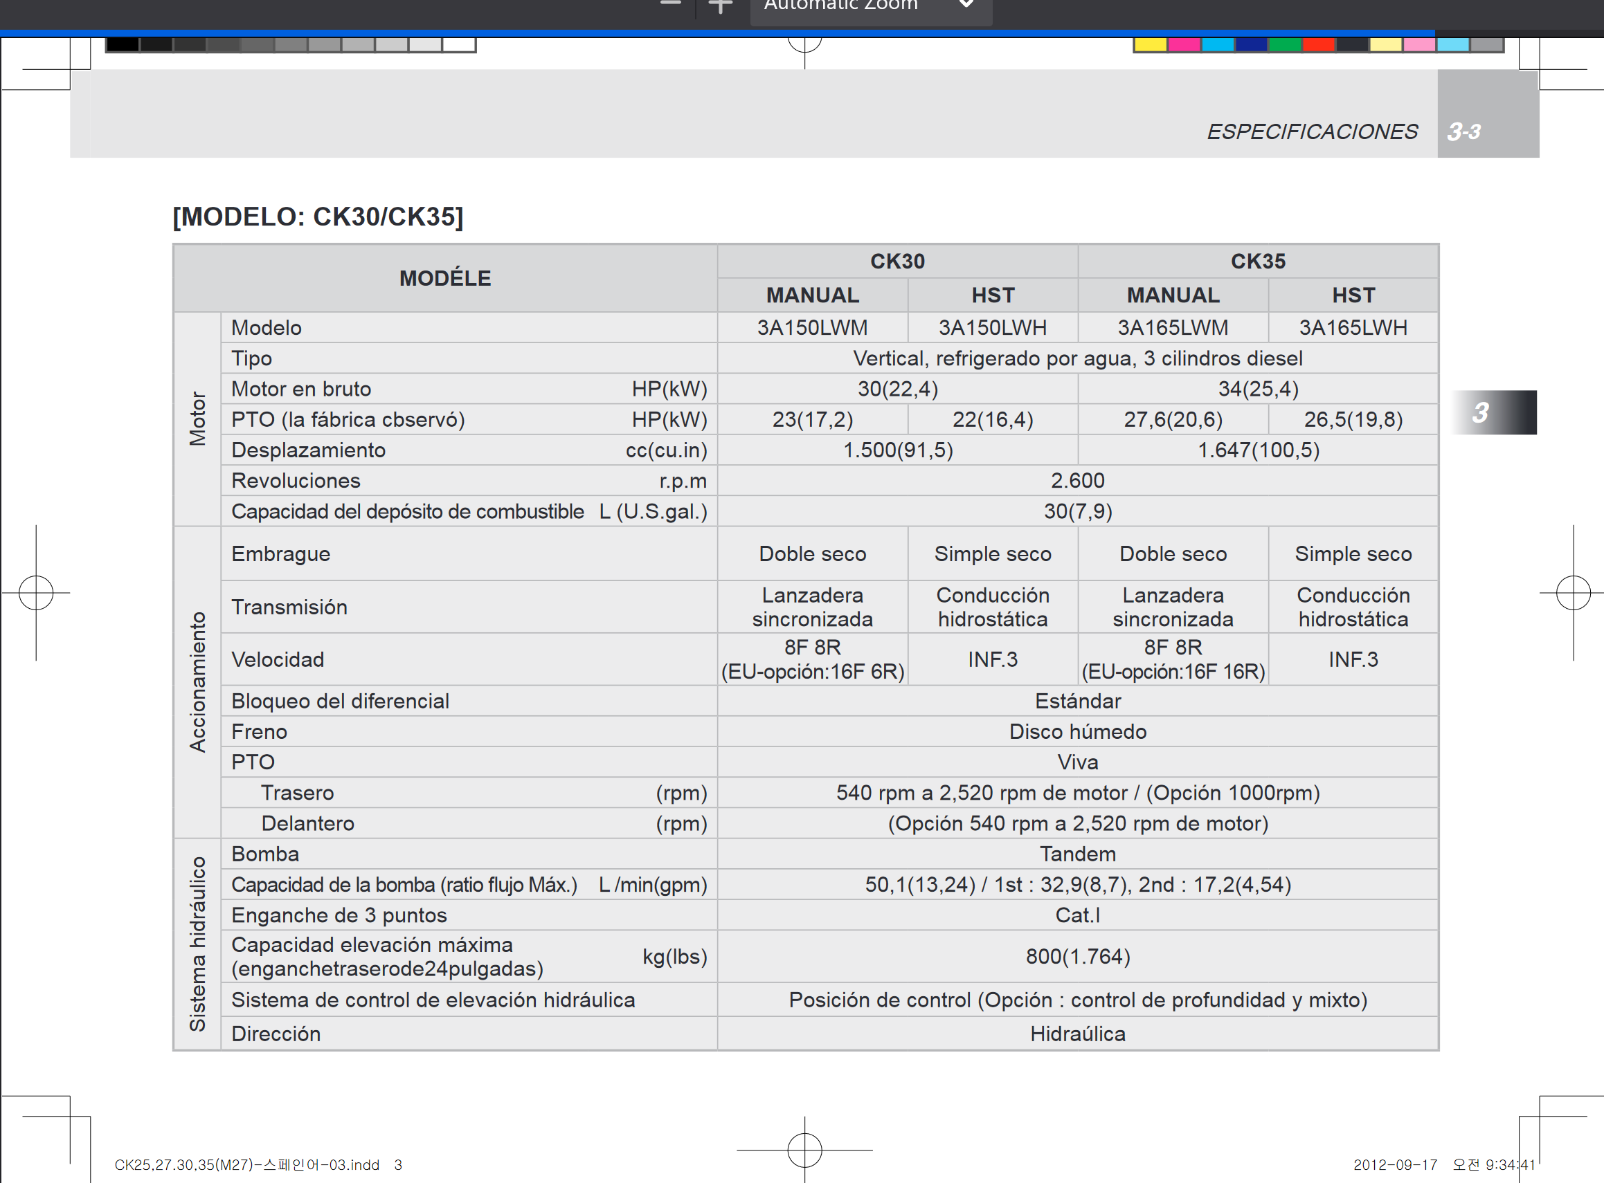Viewport: 1604px width, 1183px height.
Task: Click the 800(1.764) lift capacity value
Action: tap(1077, 957)
